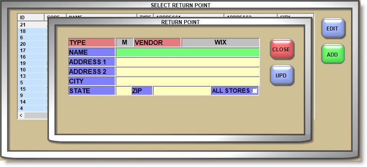Viewport: 367px width, 167px height.
Task: Focus the ADDRESS 1 text field
Action: [187, 62]
